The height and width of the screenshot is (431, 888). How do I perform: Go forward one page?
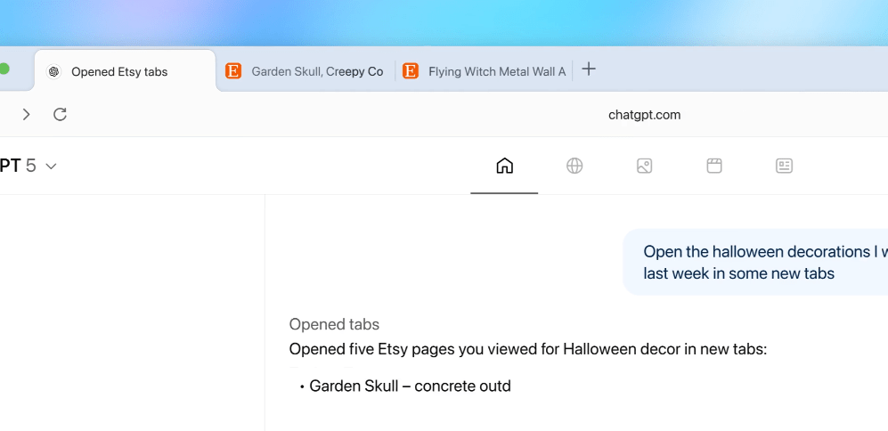26,114
